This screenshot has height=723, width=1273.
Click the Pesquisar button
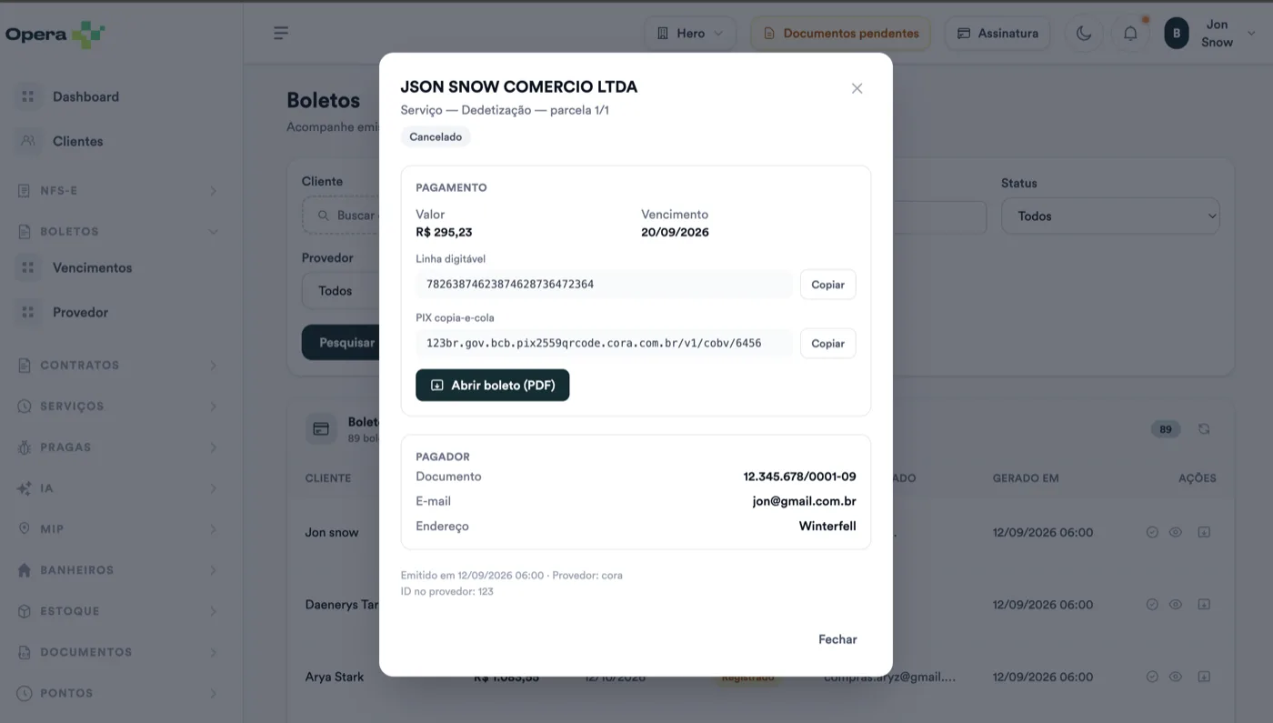346,343
